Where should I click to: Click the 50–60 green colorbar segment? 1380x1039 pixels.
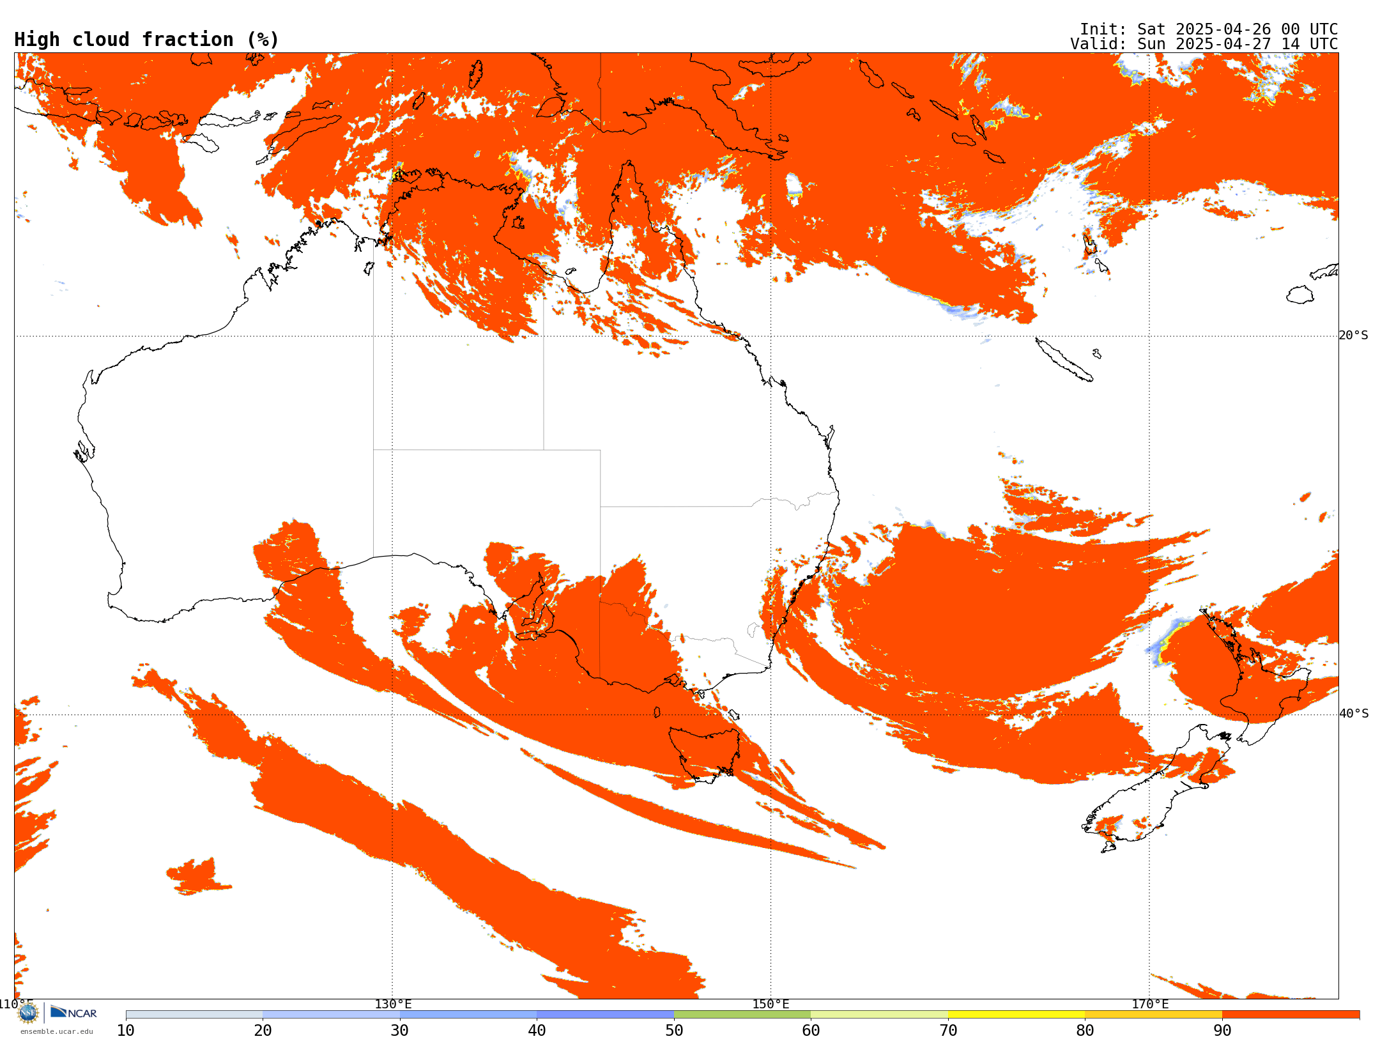click(742, 1015)
